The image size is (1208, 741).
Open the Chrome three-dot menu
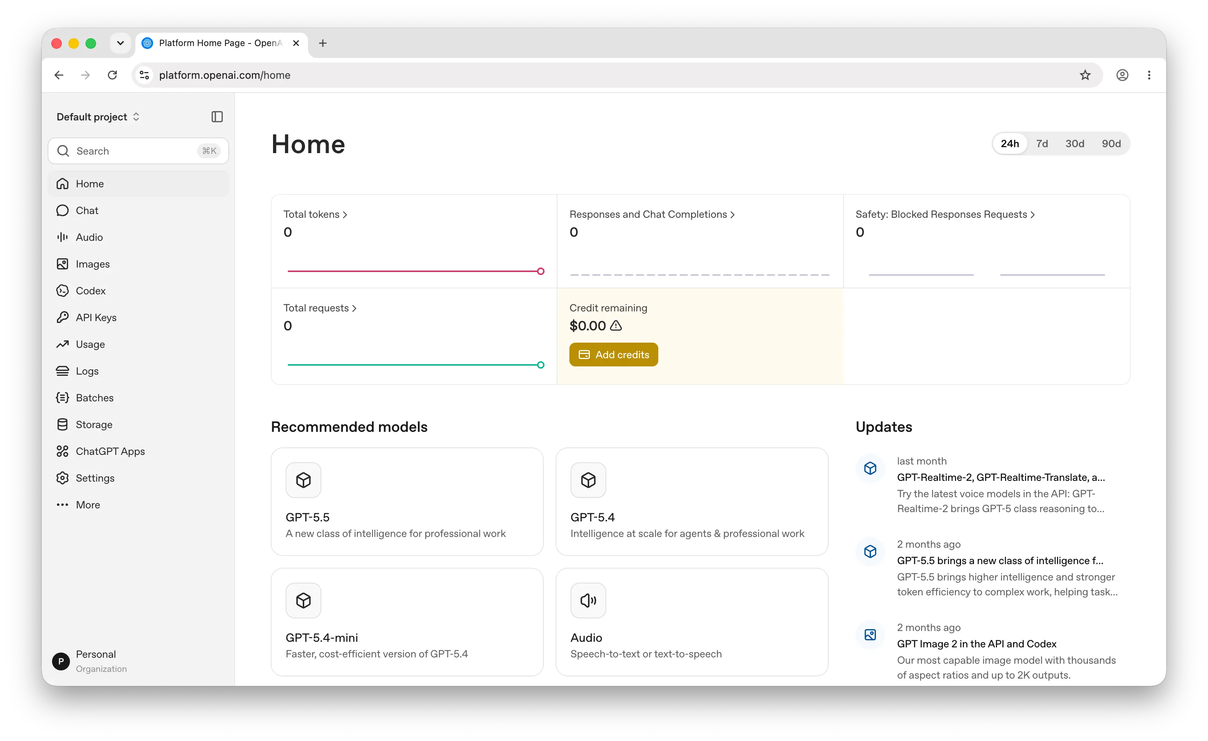click(x=1149, y=75)
